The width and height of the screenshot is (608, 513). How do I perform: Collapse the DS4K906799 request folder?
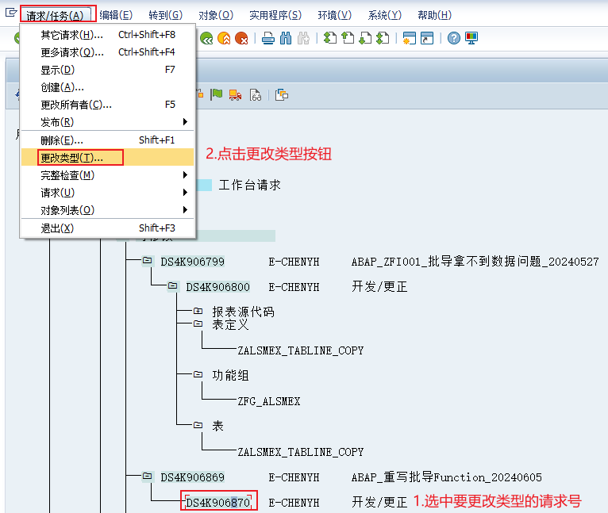click(148, 261)
